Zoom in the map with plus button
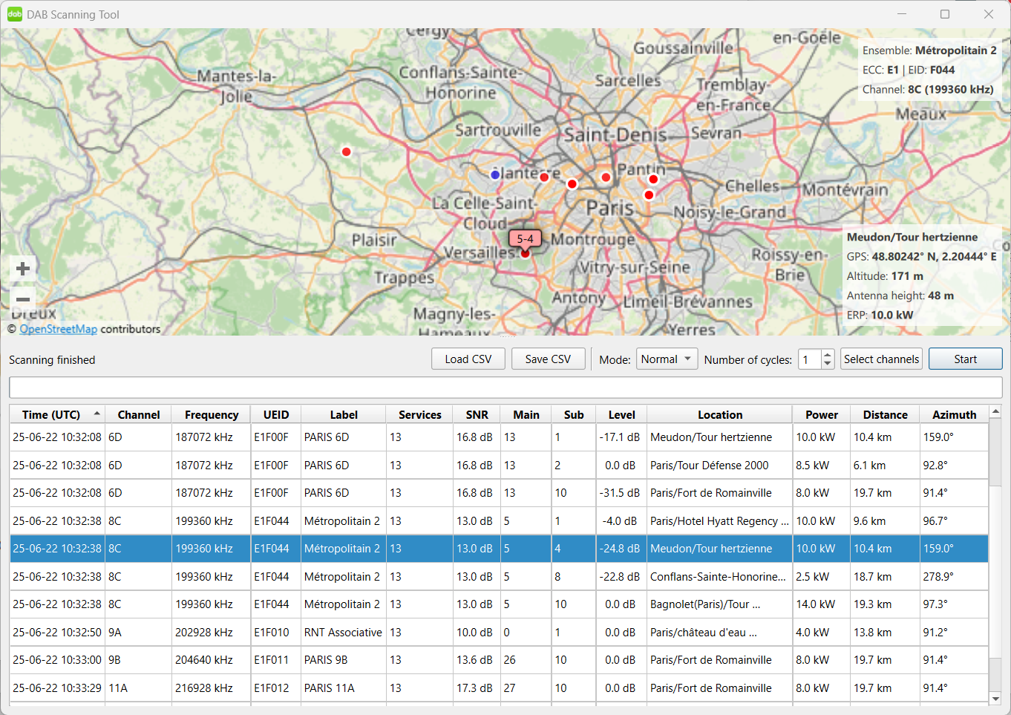The image size is (1011, 715). click(22, 269)
